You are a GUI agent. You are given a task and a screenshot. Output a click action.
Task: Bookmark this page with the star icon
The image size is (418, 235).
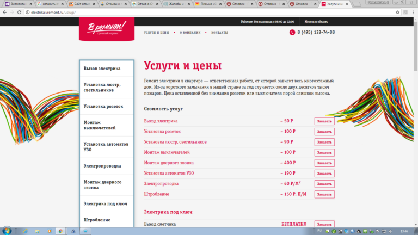pos(397,13)
